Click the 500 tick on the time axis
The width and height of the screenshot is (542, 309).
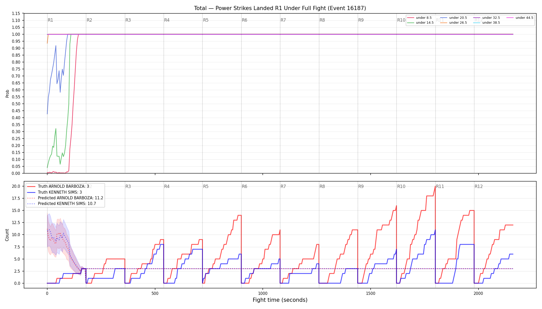click(x=155, y=293)
